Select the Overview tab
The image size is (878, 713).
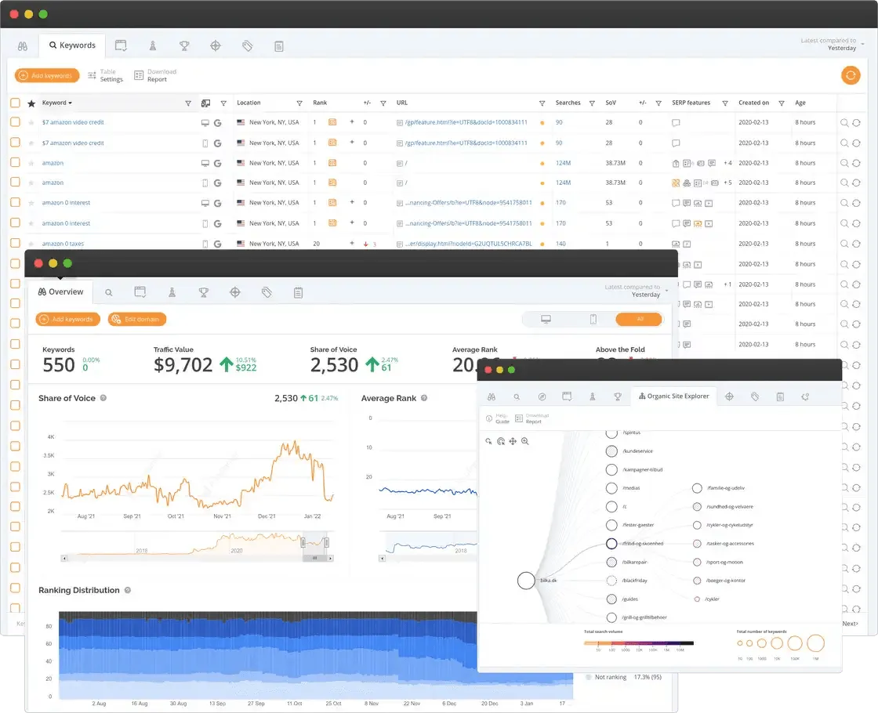coord(61,291)
